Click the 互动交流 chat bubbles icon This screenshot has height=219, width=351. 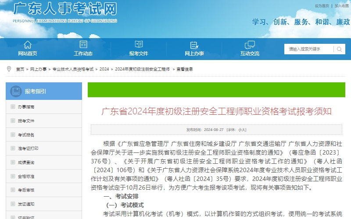click(x=250, y=45)
